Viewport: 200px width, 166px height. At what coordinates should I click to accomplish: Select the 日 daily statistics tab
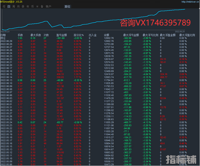point(9,6)
